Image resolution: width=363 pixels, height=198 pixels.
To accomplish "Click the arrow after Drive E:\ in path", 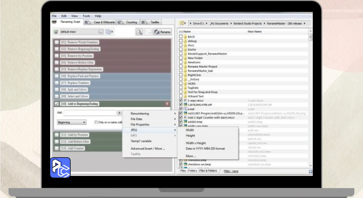I will click(207, 23).
